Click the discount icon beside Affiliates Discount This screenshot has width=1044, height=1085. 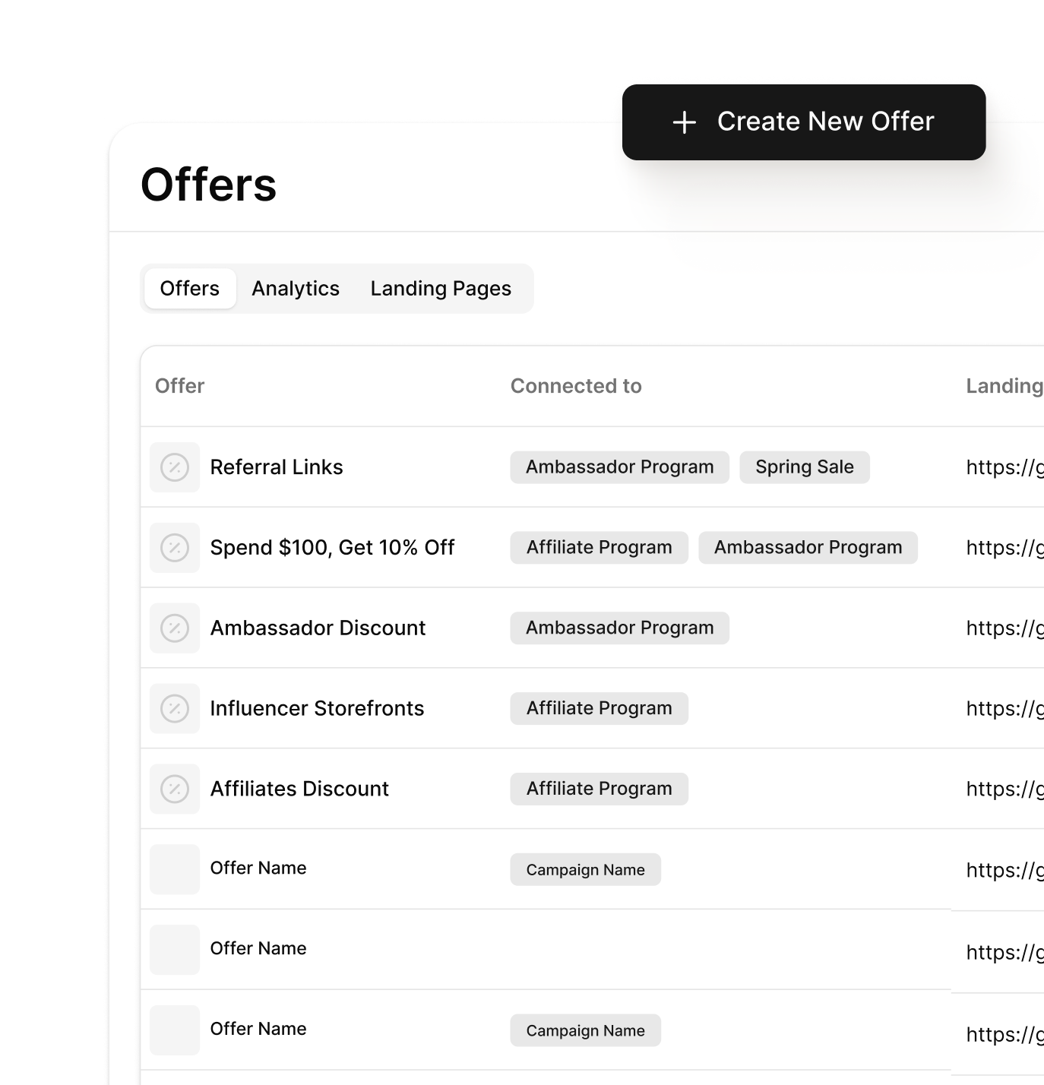point(175,789)
